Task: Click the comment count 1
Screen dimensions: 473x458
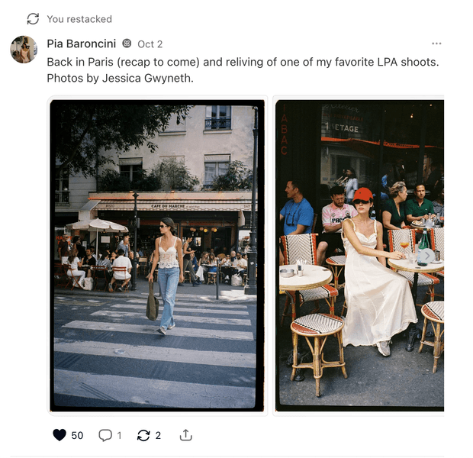Action: coord(119,435)
